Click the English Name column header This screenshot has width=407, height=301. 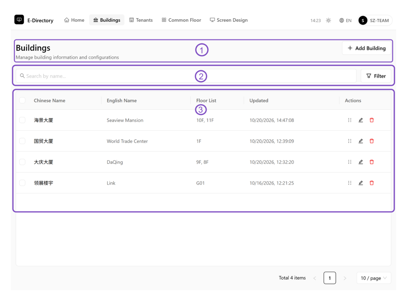coord(121,100)
